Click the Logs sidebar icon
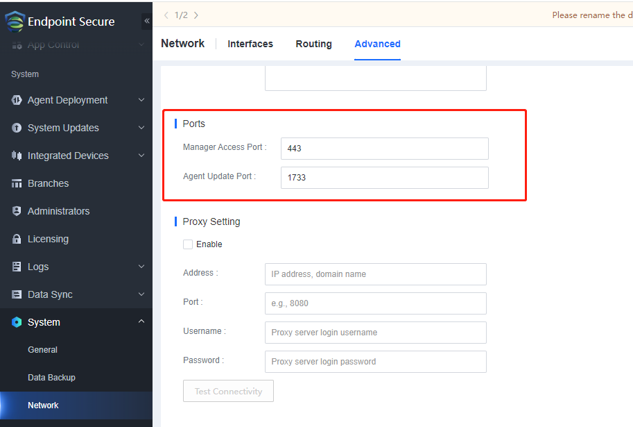The width and height of the screenshot is (633, 427). [17, 267]
